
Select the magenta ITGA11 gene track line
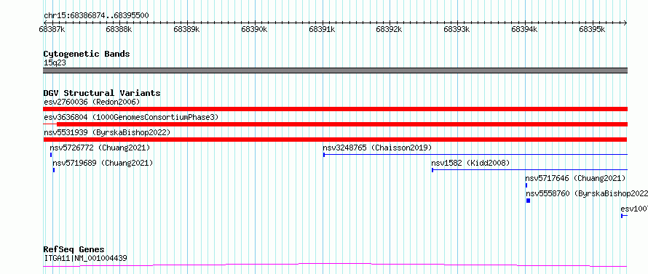[x=335, y=265]
